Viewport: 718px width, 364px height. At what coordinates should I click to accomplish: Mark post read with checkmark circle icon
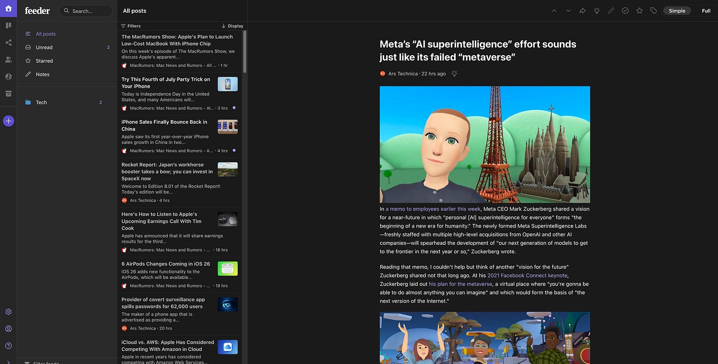625,10
